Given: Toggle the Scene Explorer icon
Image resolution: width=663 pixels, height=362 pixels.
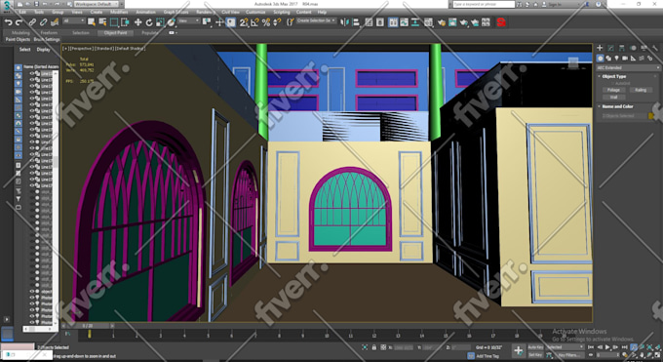Looking at the screenshot, I should pyautogui.click(x=369, y=22).
